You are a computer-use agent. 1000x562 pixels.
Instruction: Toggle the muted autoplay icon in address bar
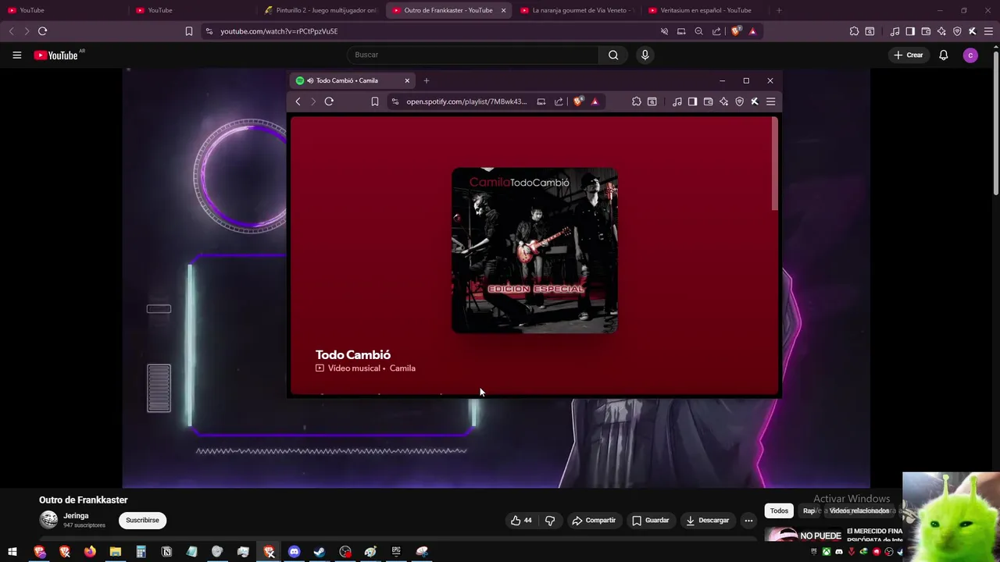[664, 31]
